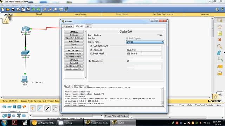225x126 pixels.
Task: Pick the Place Note tool
Action: click(x=220, y=33)
